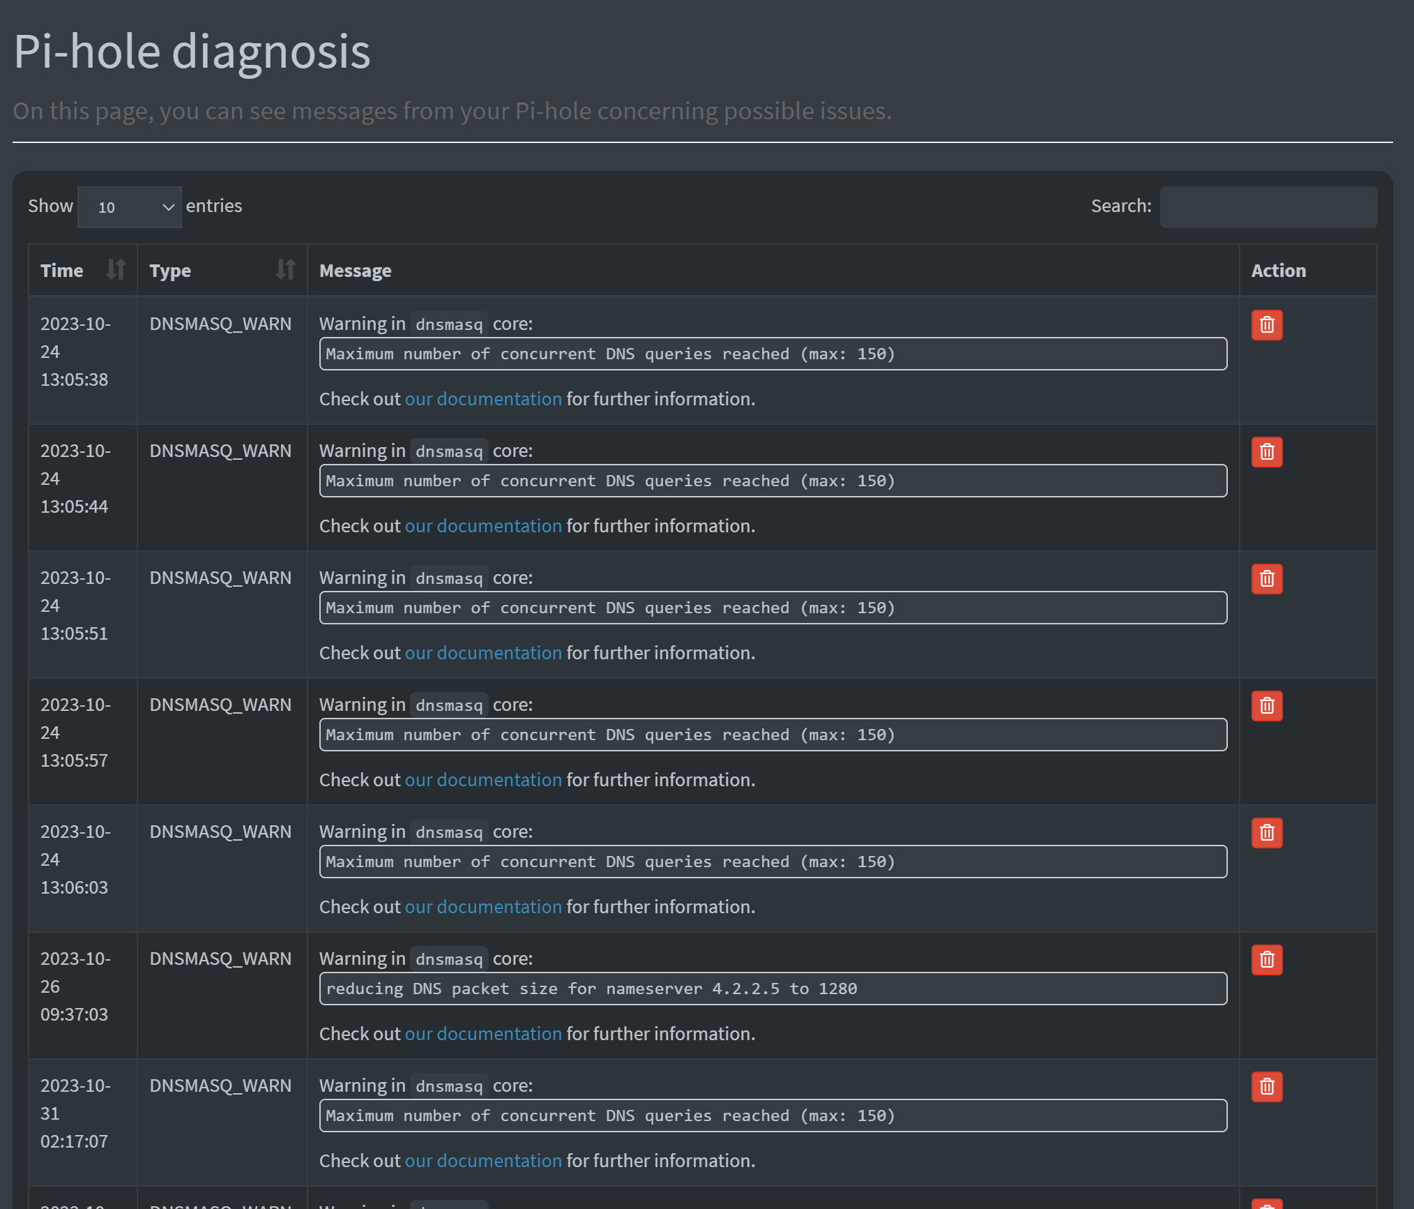Delete the nameserver 4.2.2.5 packet size warning
1414x1209 pixels.
(x=1266, y=960)
